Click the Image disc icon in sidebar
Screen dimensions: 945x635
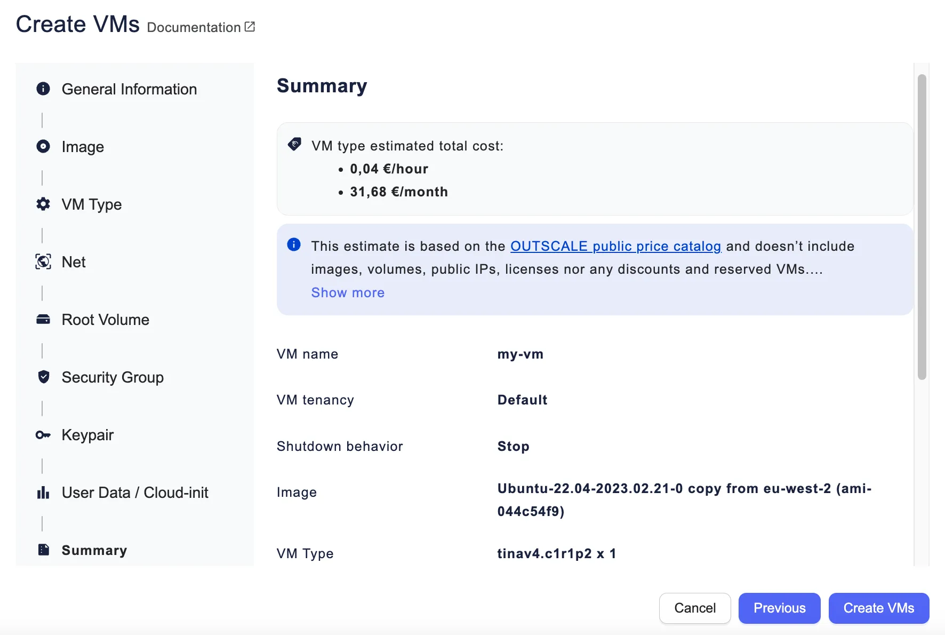click(x=43, y=146)
